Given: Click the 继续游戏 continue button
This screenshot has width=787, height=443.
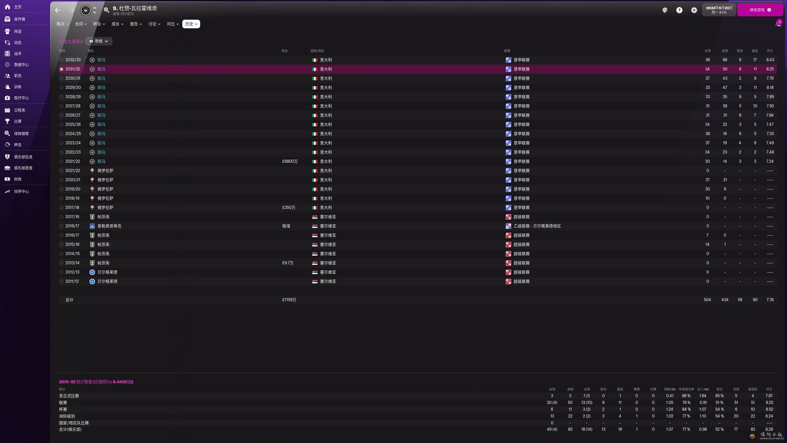Looking at the screenshot, I should [760, 10].
